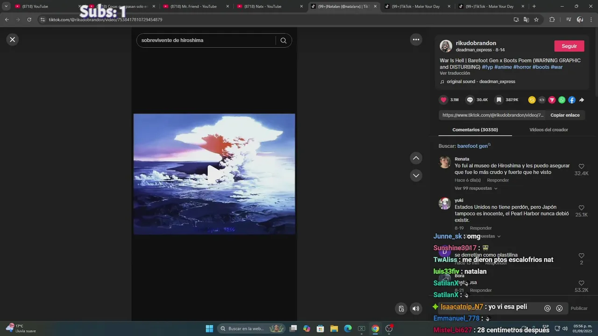Viewport: 598px width, 336px height.
Task: Reply to Renata's comment with Responder
Action: point(498,180)
